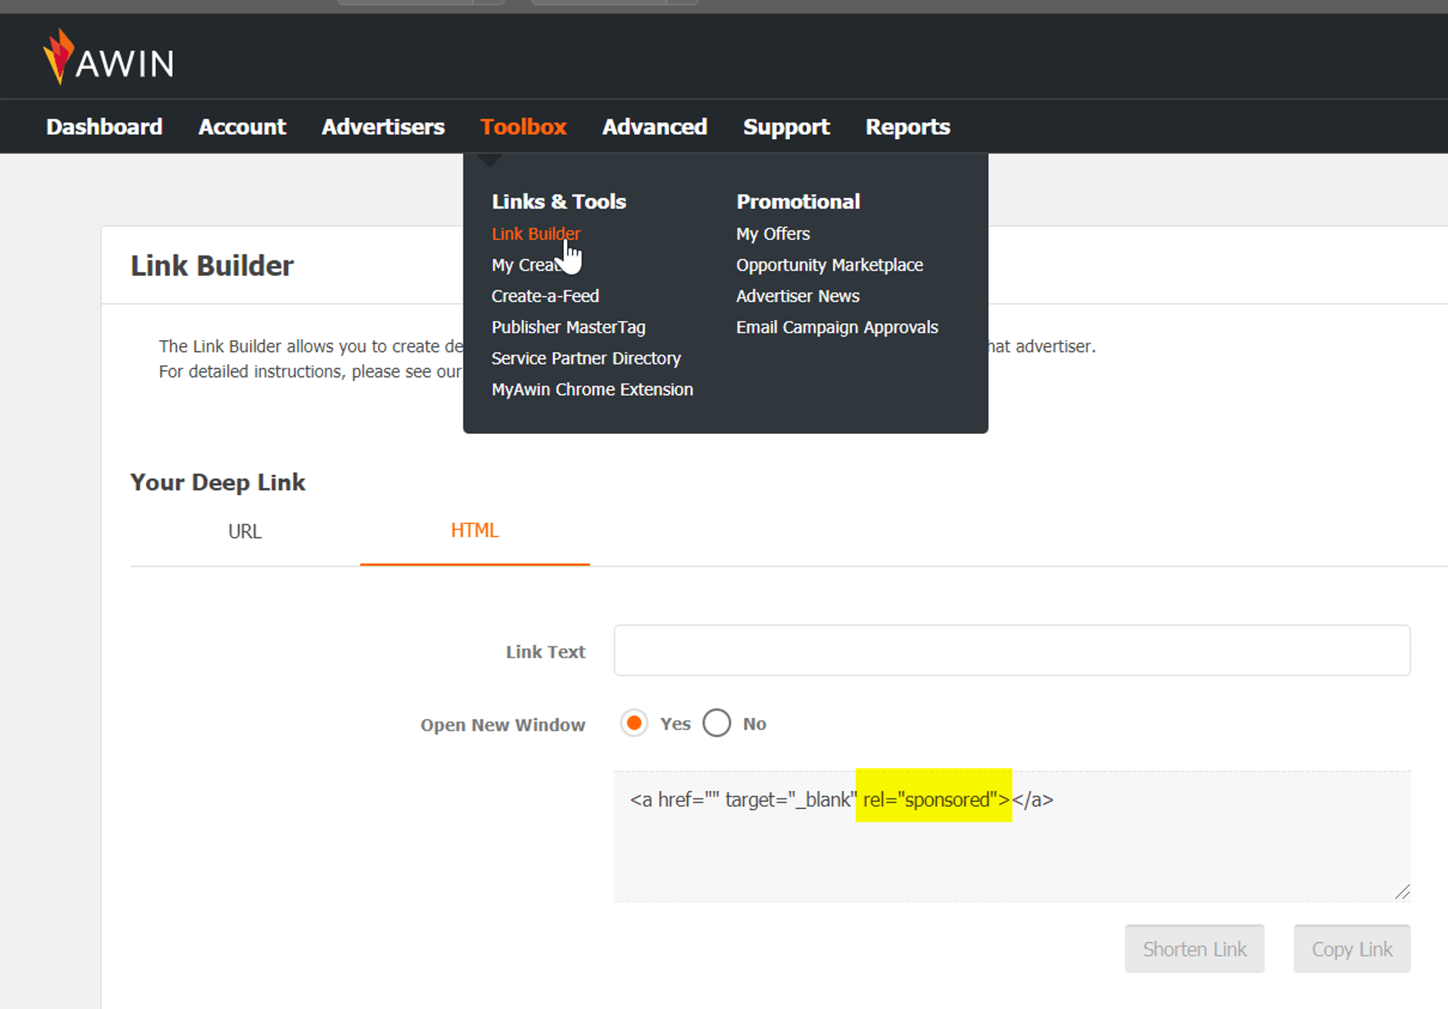This screenshot has width=1448, height=1009.
Task: Open the Advertisers menu
Action: [383, 127]
